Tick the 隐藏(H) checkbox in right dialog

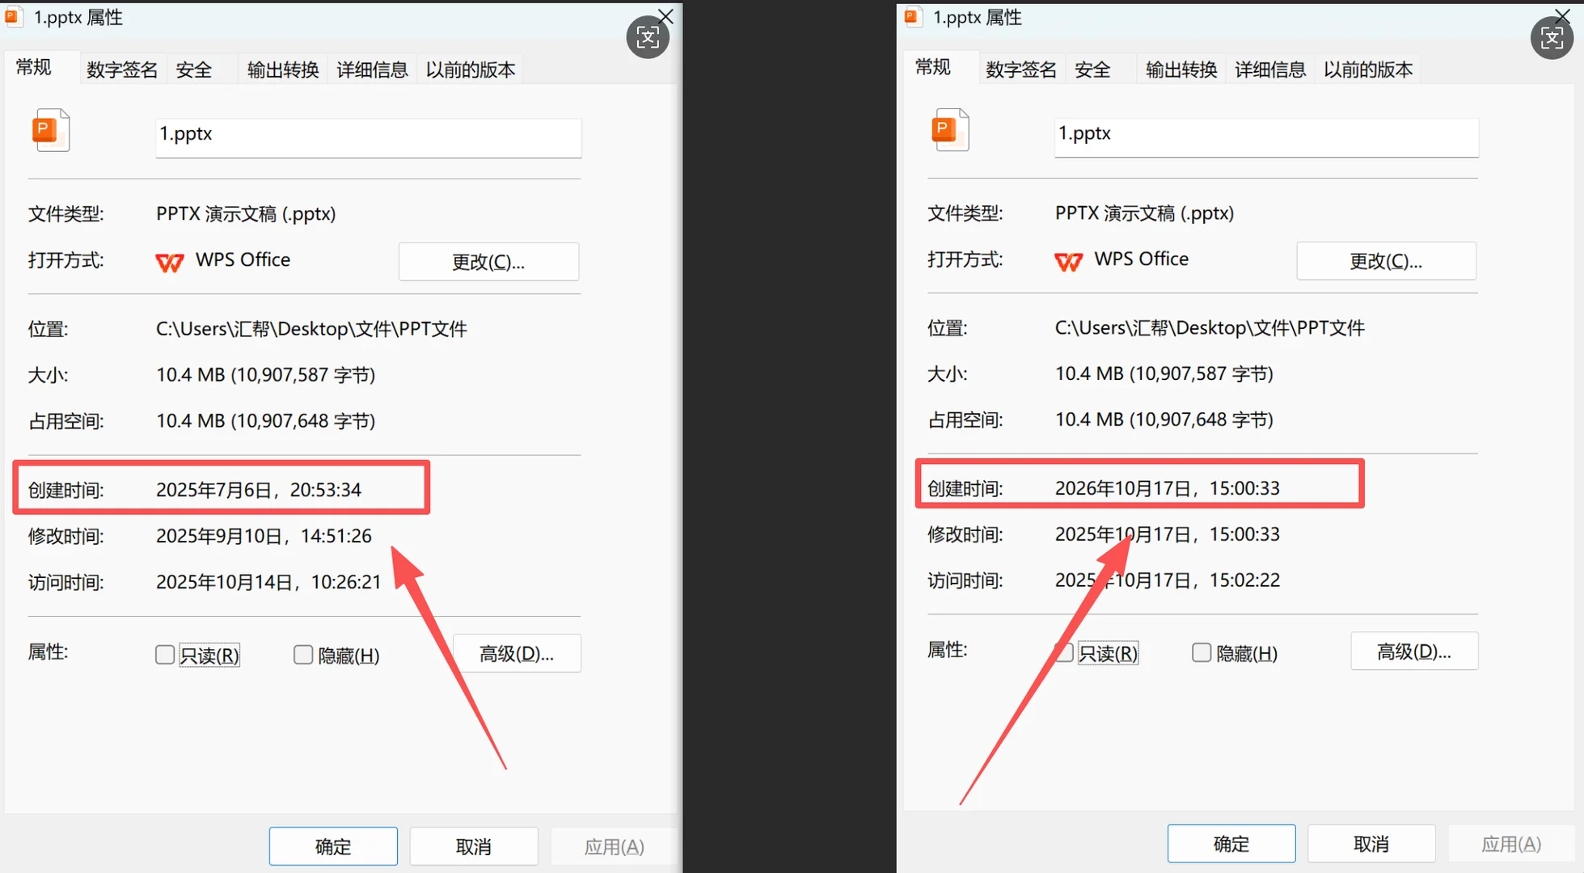point(1202,652)
